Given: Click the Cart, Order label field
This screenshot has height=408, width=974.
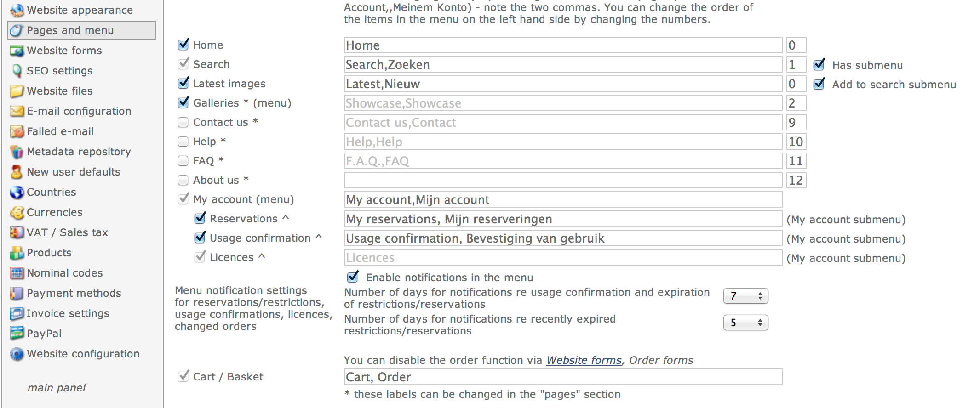Looking at the screenshot, I should (x=563, y=377).
